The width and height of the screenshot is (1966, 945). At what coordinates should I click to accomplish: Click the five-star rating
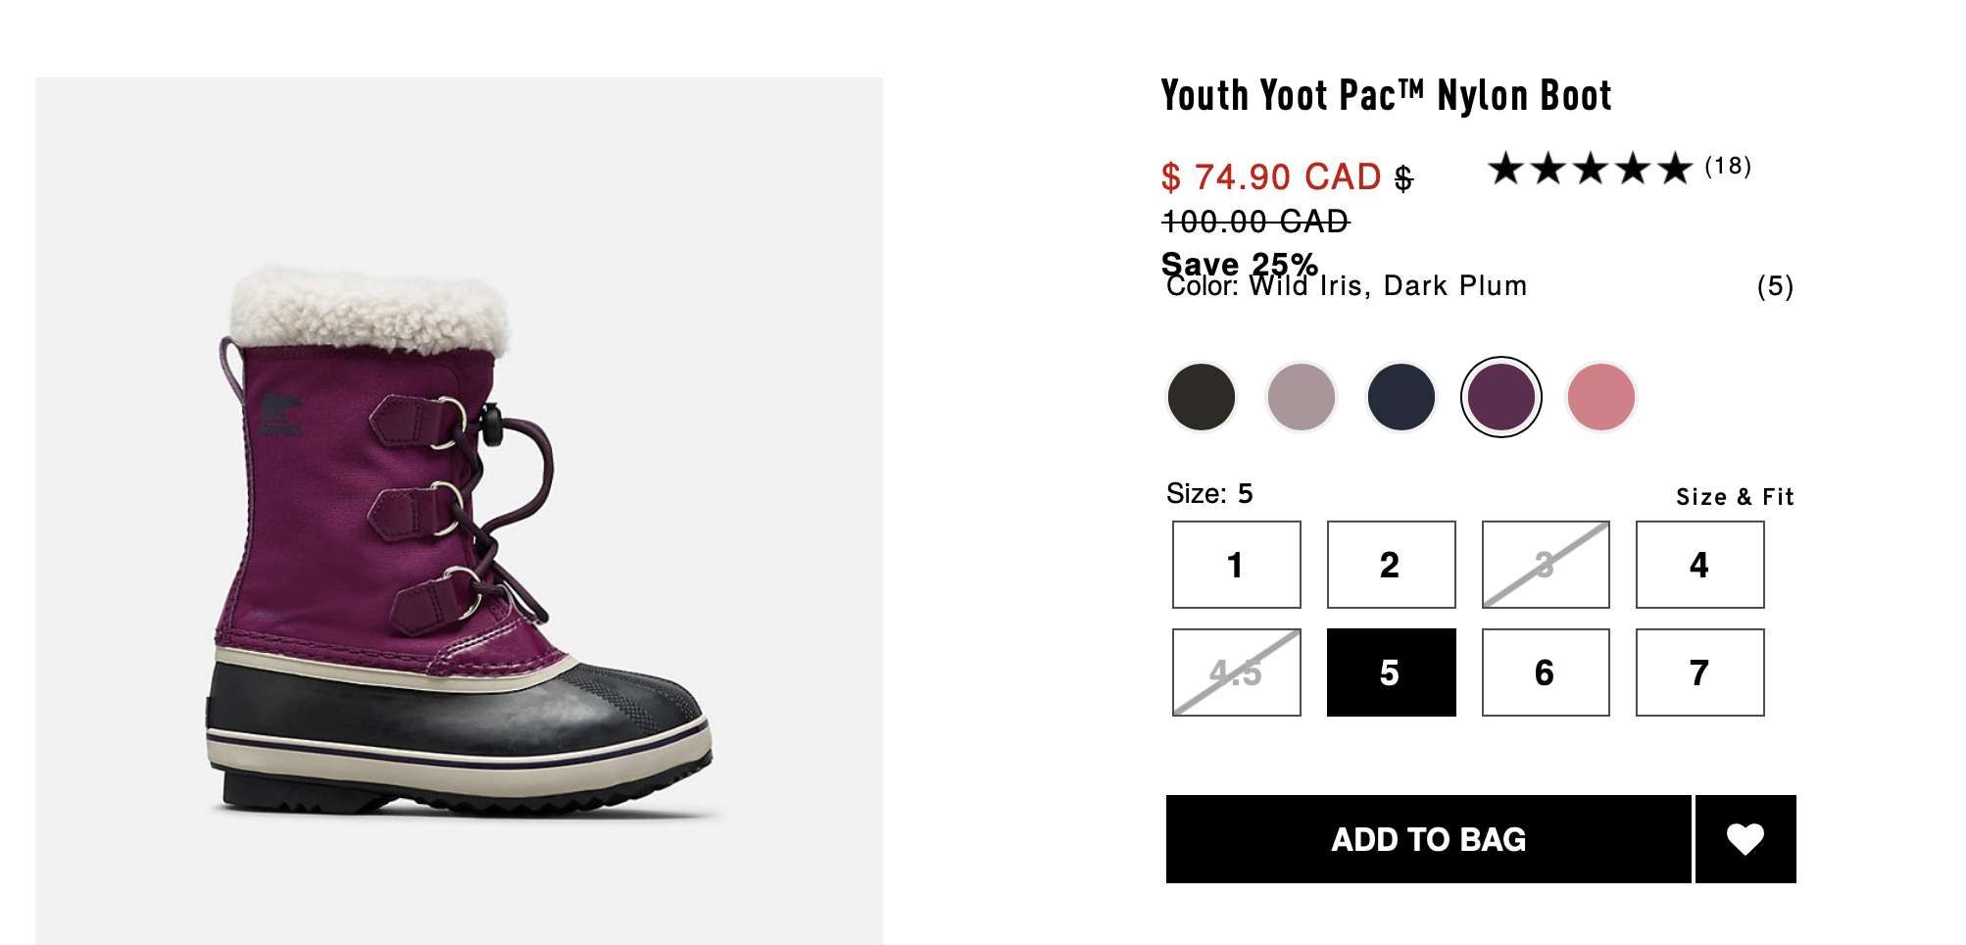coord(1589,169)
